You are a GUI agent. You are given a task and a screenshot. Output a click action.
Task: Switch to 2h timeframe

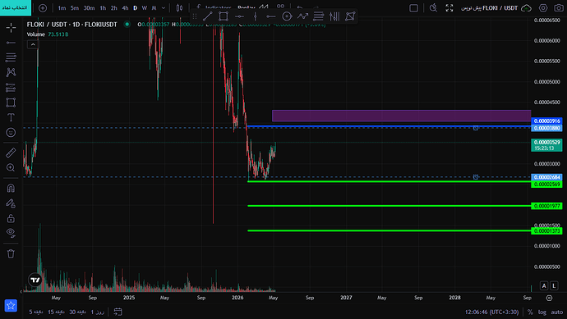pos(114,8)
